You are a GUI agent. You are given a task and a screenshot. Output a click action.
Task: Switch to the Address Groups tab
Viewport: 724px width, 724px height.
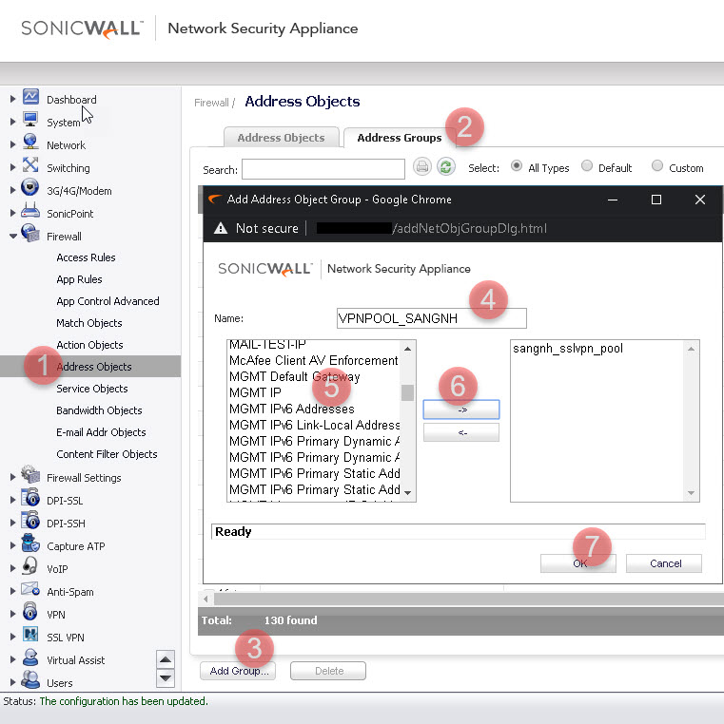pyautogui.click(x=400, y=138)
